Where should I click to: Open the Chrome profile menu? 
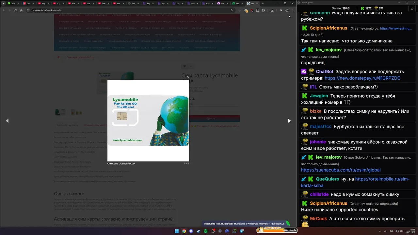tap(287, 10)
